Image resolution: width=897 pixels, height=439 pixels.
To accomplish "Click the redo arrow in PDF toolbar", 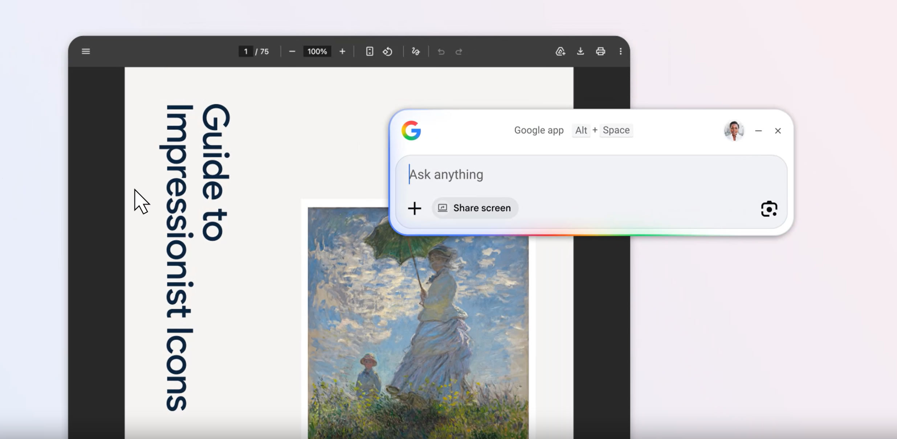I will pos(459,52).
